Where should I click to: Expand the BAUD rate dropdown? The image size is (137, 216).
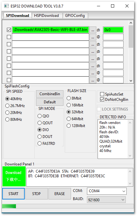(x=106, y=200)
